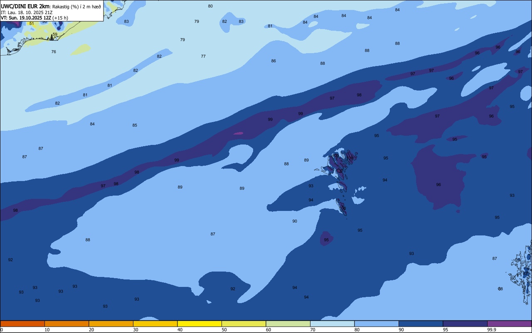The width and height of the screenshot is (532, 333).
Task: Pick the amber 20–30 legend color segment
Action: point(111,323)
